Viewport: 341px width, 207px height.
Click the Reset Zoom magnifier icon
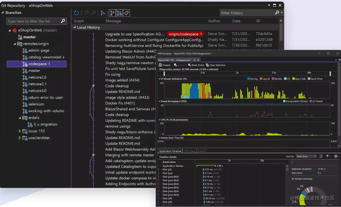[x=190, y=65]
